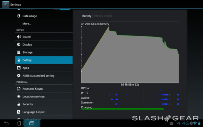Tap the Home navigation button

pos(19,123)
